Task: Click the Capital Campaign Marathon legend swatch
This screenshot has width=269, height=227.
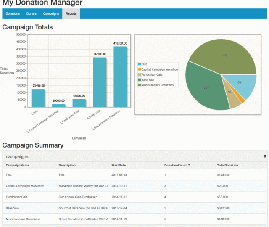Action: [x=140, y=69]
